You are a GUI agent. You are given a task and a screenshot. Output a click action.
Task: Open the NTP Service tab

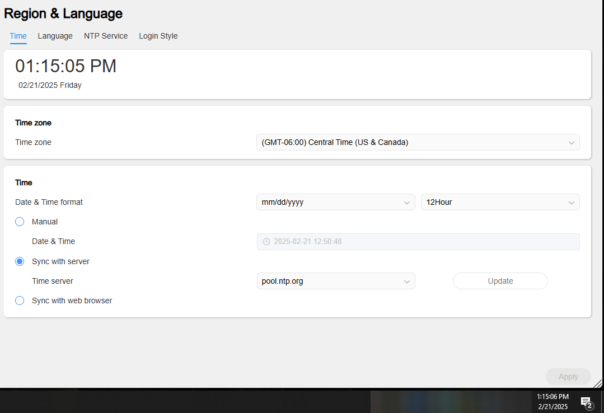pyautogui.click(x=106, y=36)
